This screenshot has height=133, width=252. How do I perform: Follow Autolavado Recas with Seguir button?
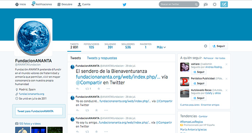199,98
